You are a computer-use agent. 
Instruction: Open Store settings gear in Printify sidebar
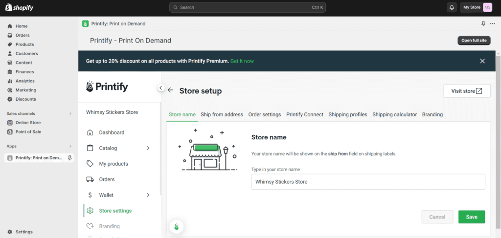coord(90,211)
